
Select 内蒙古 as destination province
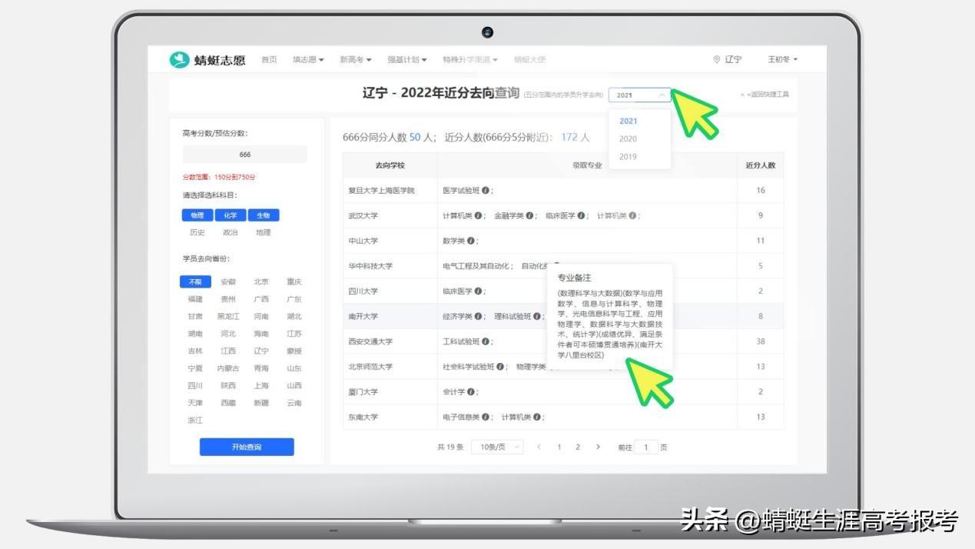(228, 368)
